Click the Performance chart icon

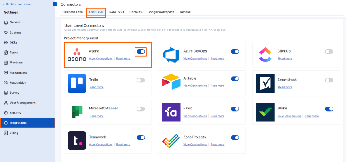coord(6,72)
